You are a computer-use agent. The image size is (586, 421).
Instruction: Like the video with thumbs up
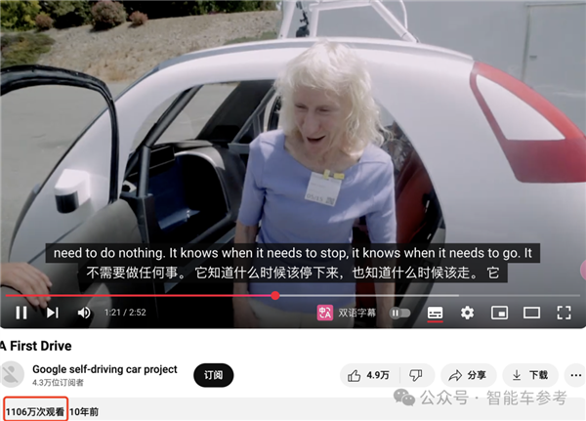click(x=367, y=375)
